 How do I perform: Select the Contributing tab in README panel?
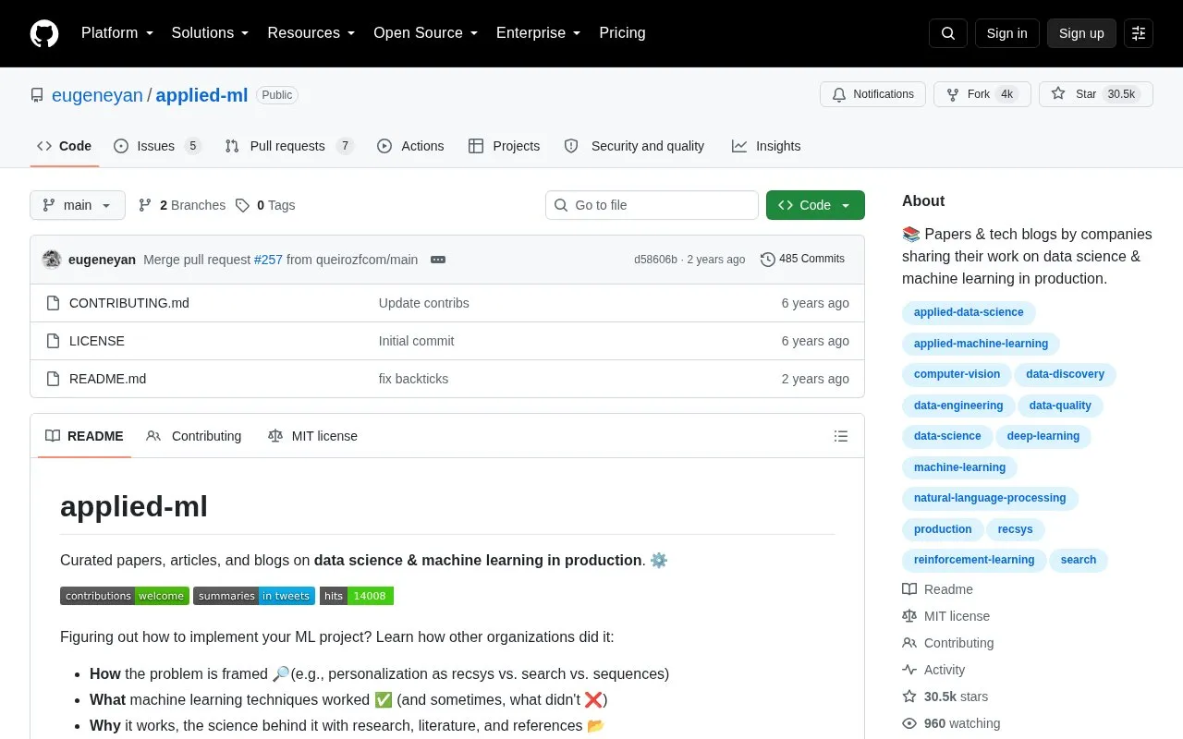(194, 436)
